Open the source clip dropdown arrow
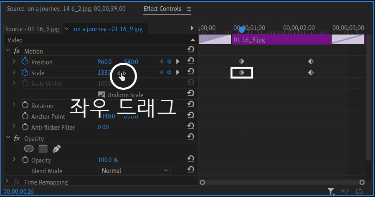Screen dimensions: 375x197 click(66, 29)
